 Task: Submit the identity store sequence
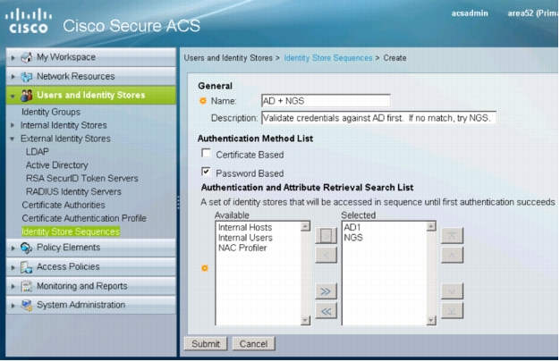[x=206, y=344]
